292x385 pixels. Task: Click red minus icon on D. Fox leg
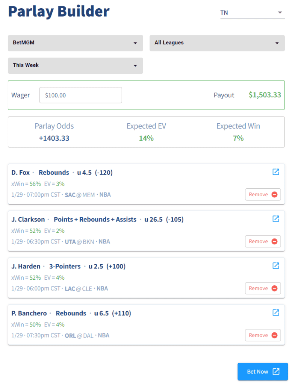click(x=274, y=194)
